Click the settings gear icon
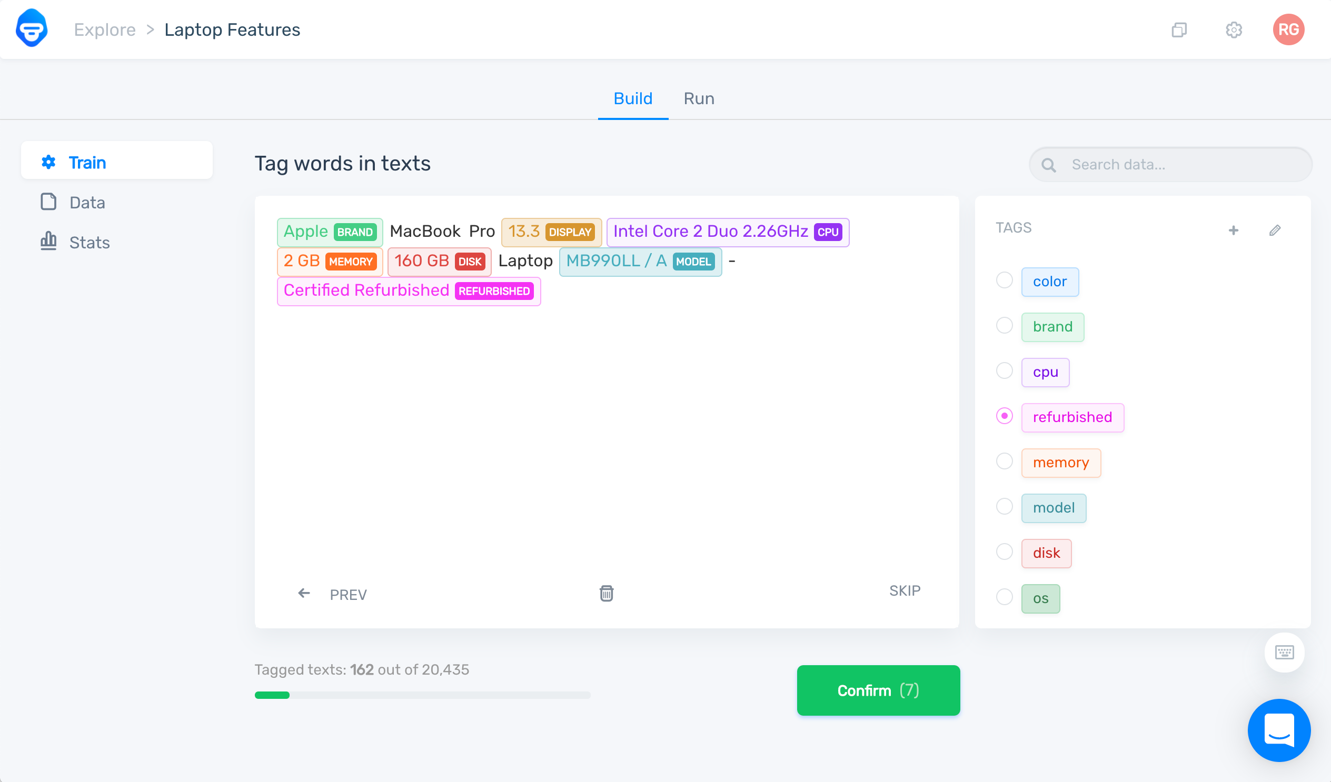 coord(1233,29)
